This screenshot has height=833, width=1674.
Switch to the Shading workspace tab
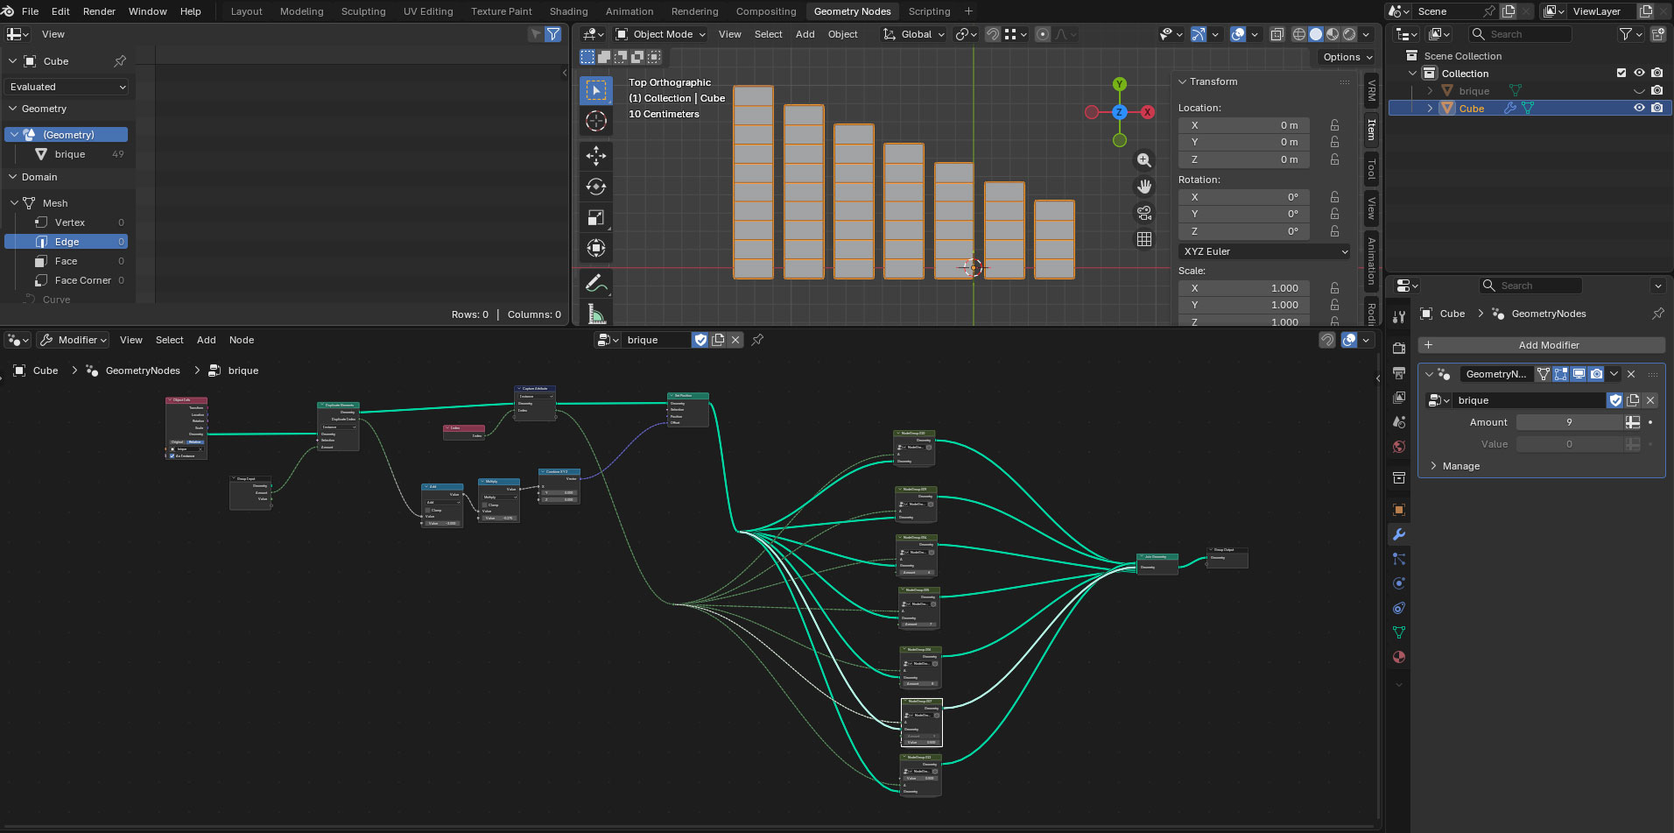[568, 11]
